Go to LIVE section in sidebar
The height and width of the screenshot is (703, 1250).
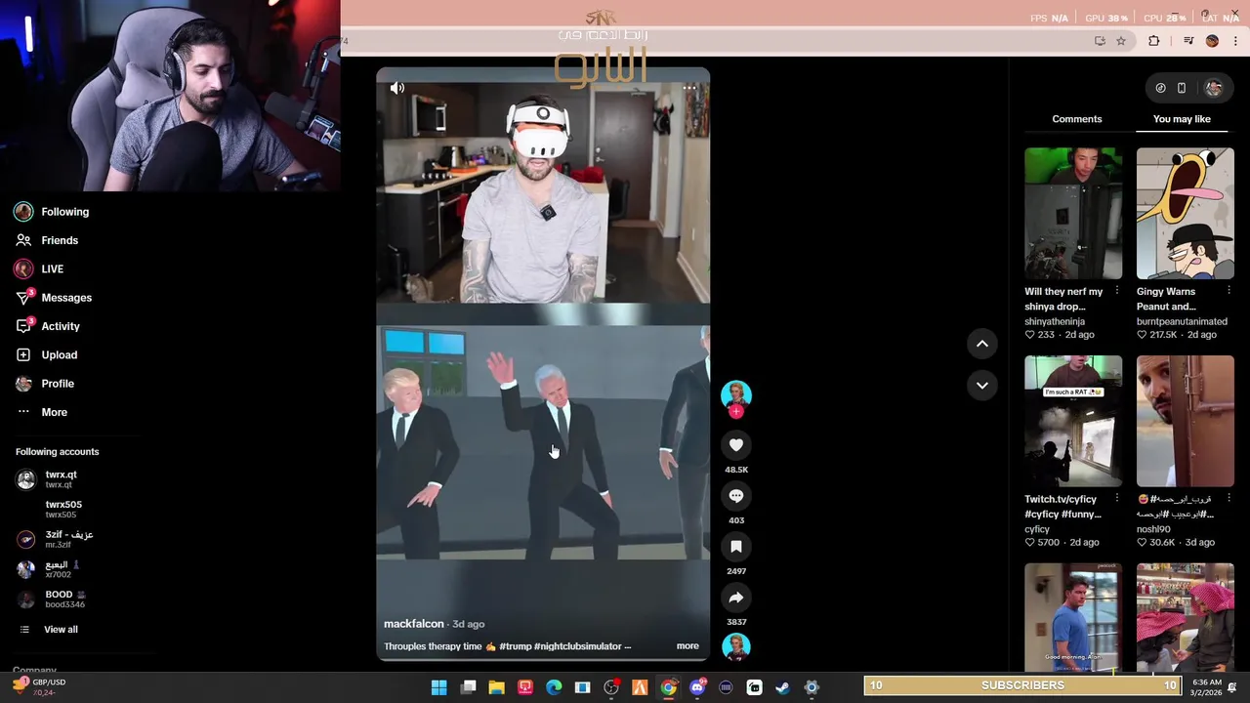click(x=40, y=269)
